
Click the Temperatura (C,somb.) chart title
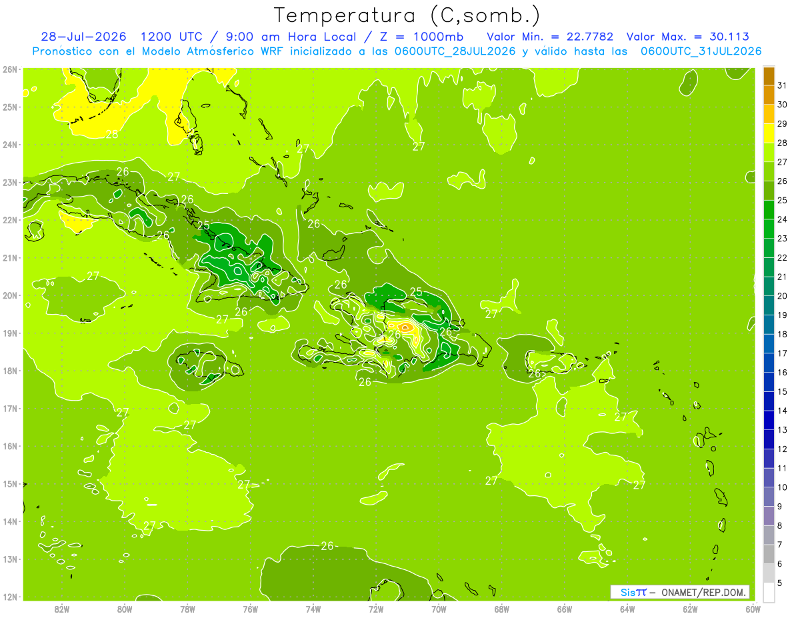(407, 16)
